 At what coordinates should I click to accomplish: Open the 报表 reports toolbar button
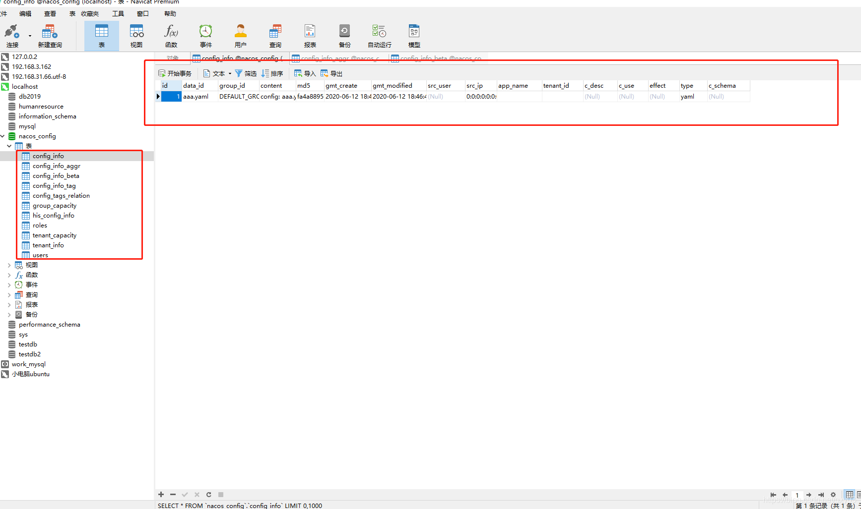click(310, 36)
